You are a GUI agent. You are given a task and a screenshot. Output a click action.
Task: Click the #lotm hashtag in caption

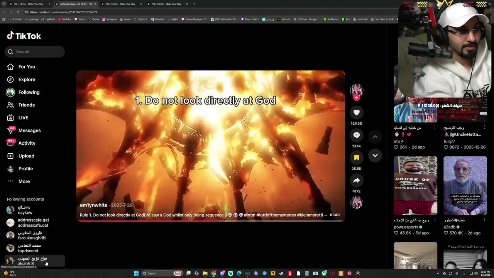point(249,215)
